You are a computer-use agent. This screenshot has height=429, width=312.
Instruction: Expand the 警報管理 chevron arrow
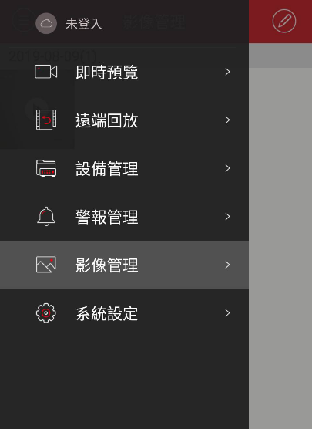point(227,216)
